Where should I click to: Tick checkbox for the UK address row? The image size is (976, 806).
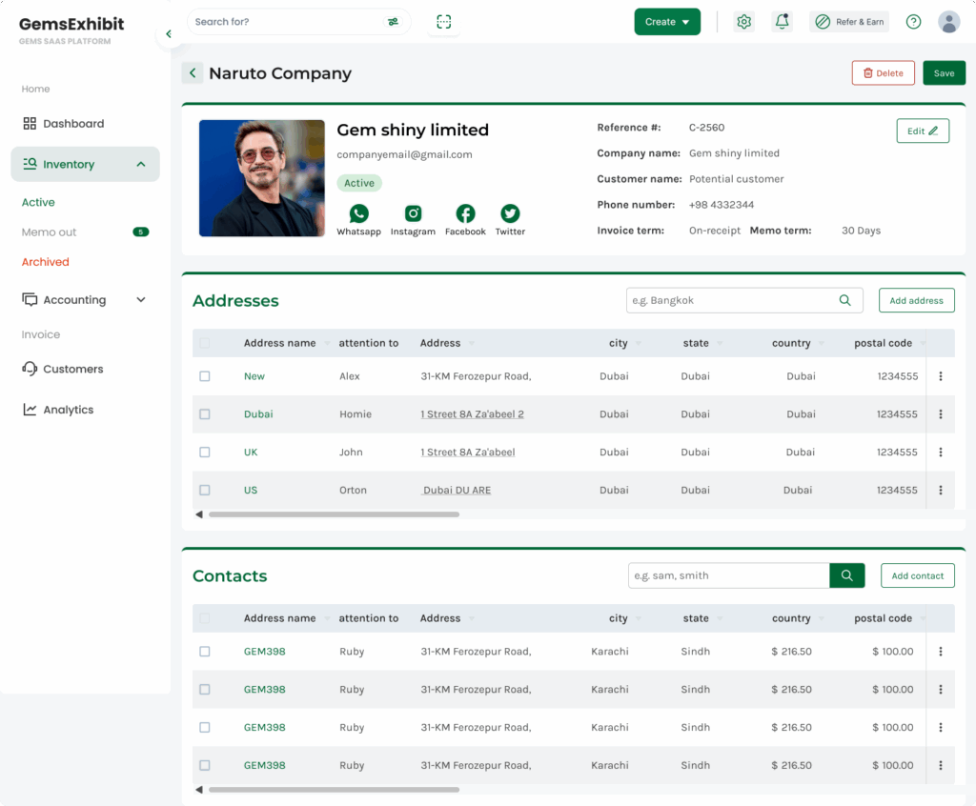pos(205,453)
